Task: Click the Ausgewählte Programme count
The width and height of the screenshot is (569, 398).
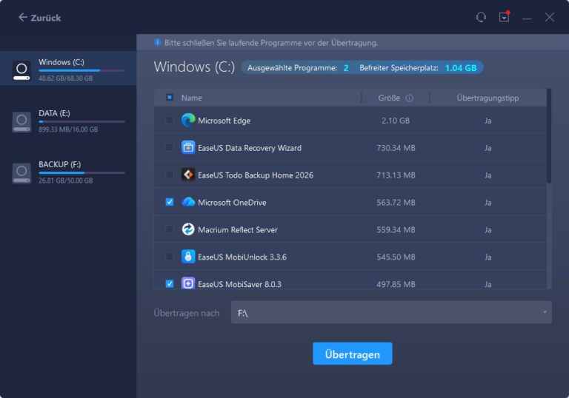Action: (346, 68)
